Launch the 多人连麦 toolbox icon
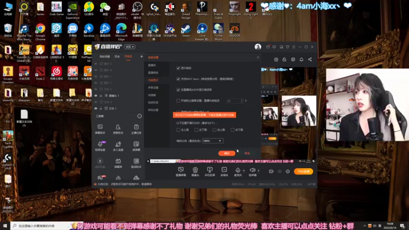Screen dimensions: 409x230 118,146
